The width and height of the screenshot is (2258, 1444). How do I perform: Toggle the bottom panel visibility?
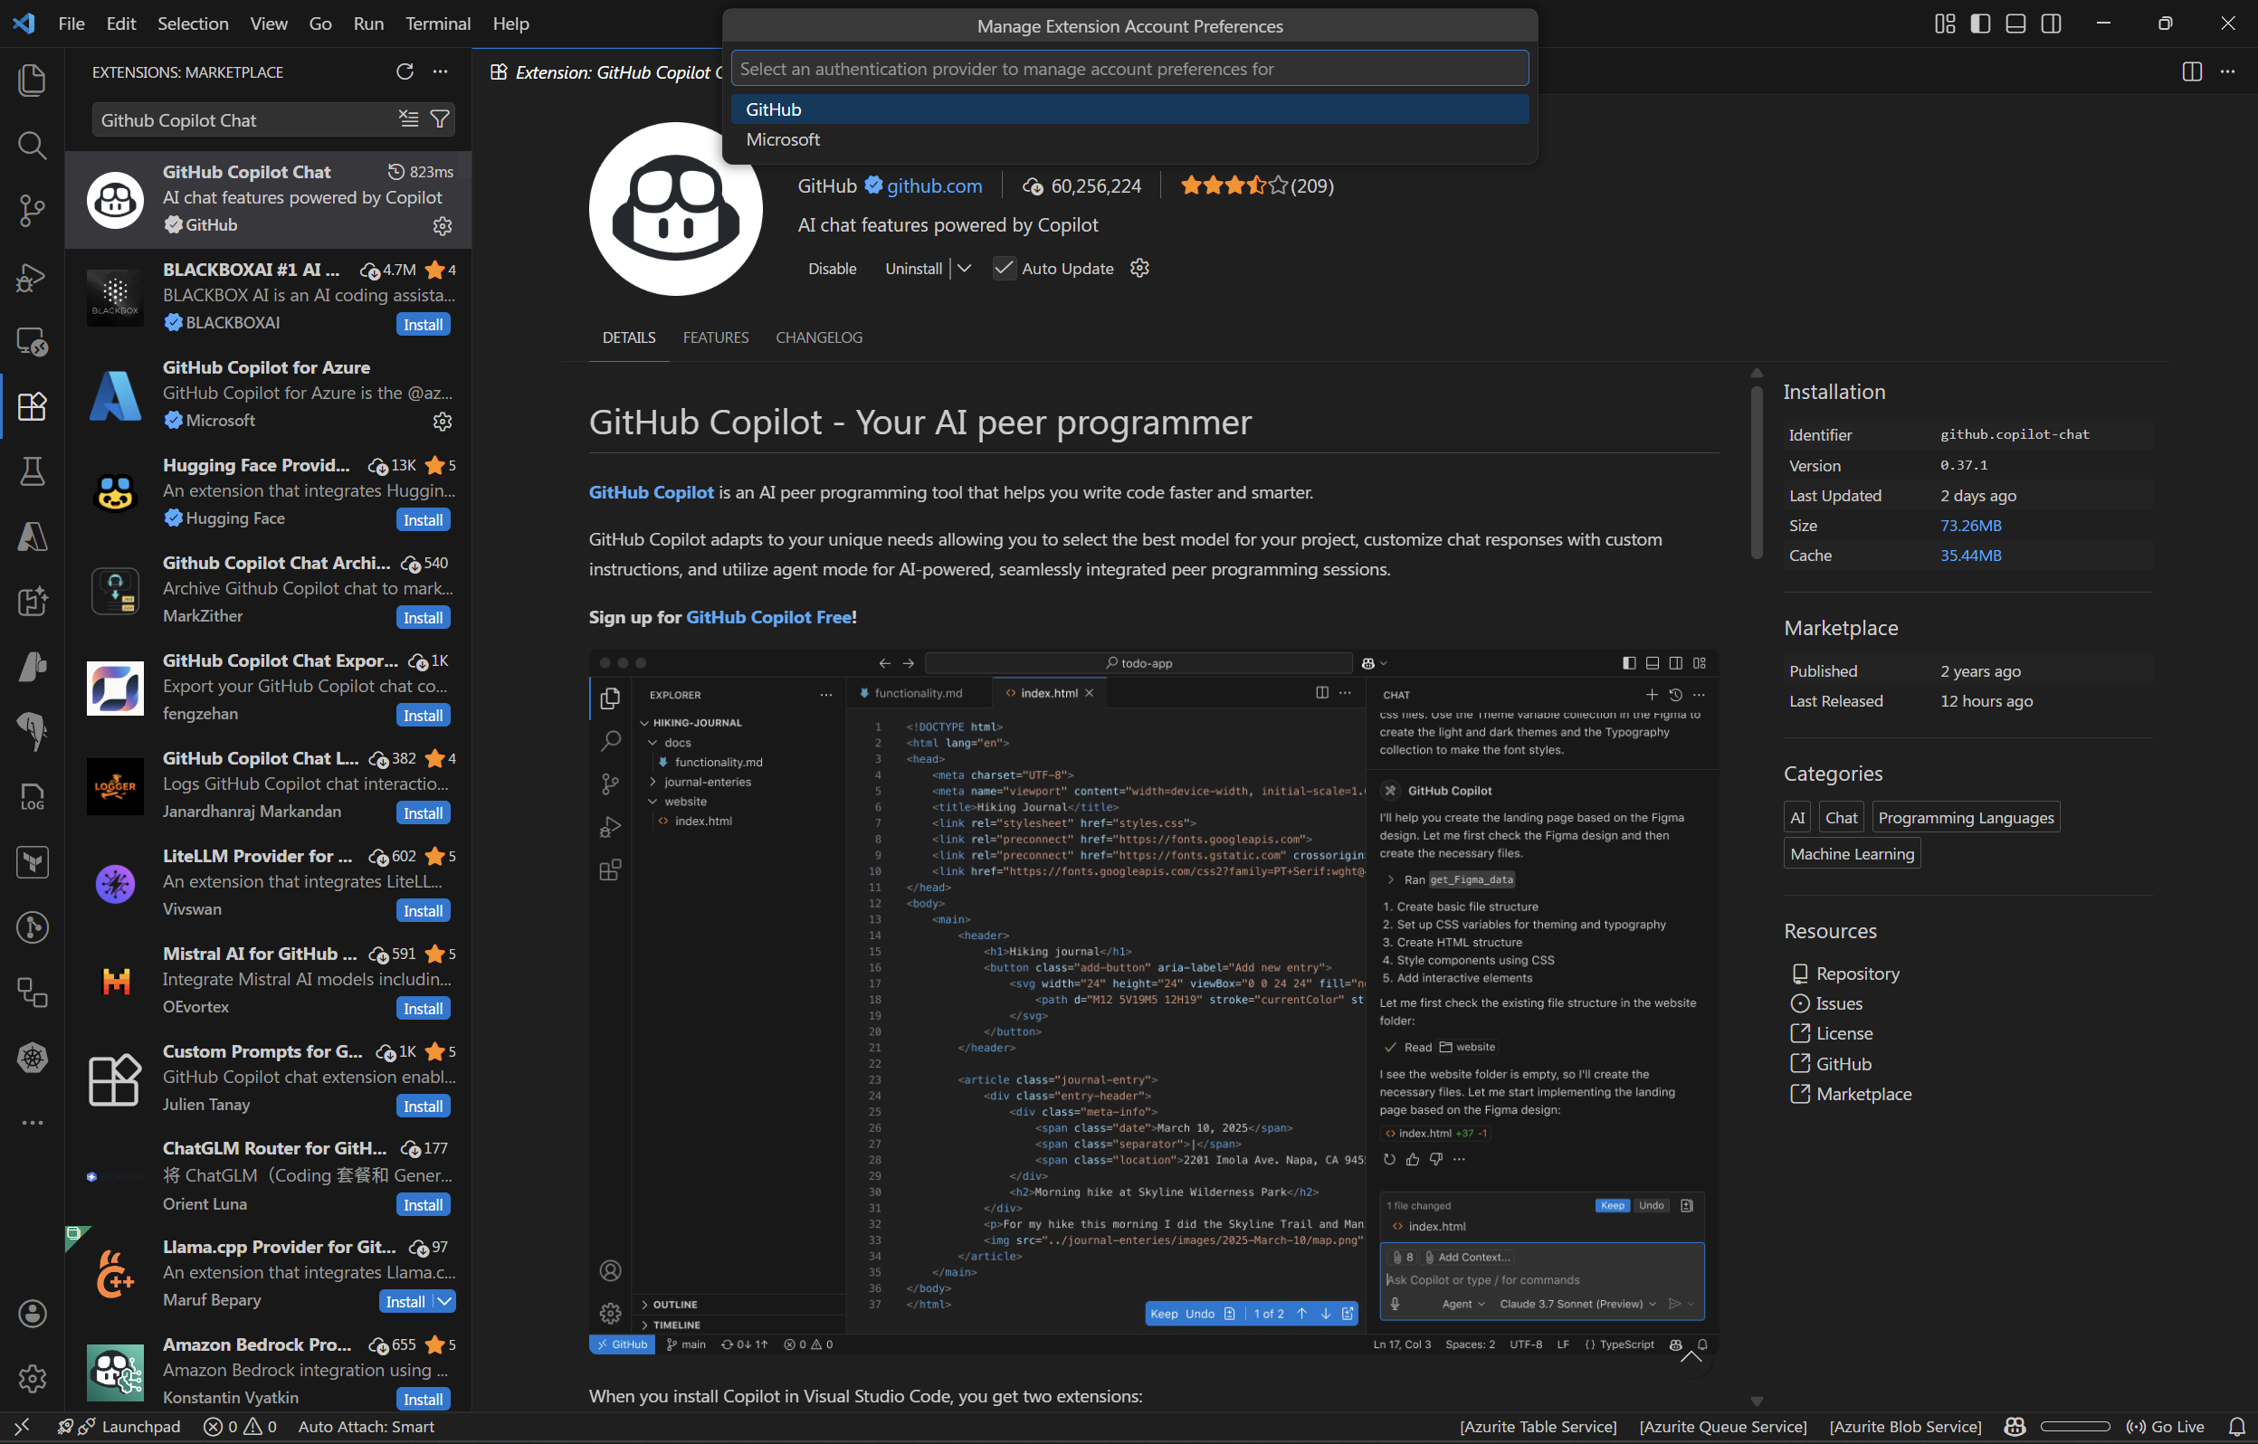pos(2015,24)
